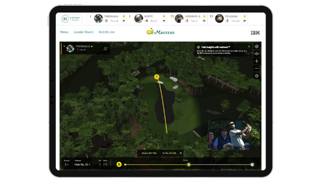Click the Par 3 value

tap(100, 165)
